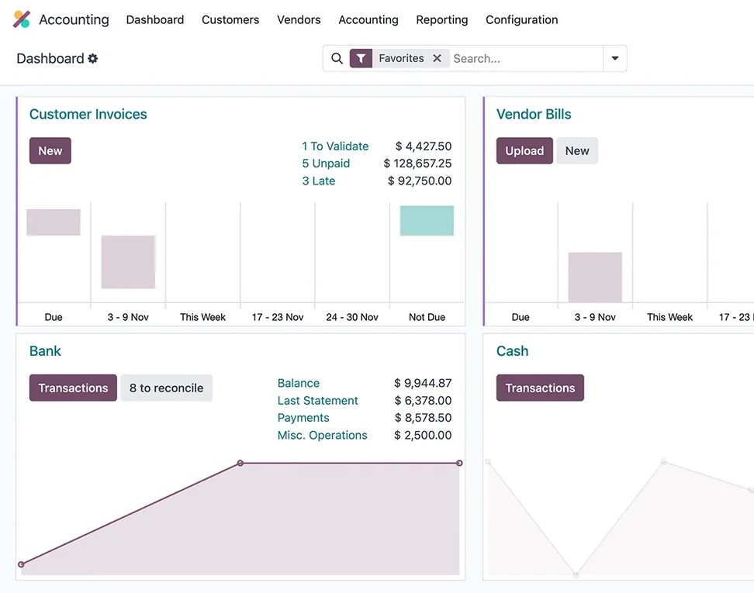
Task: Open the Reporting menu
Action: 442,19
